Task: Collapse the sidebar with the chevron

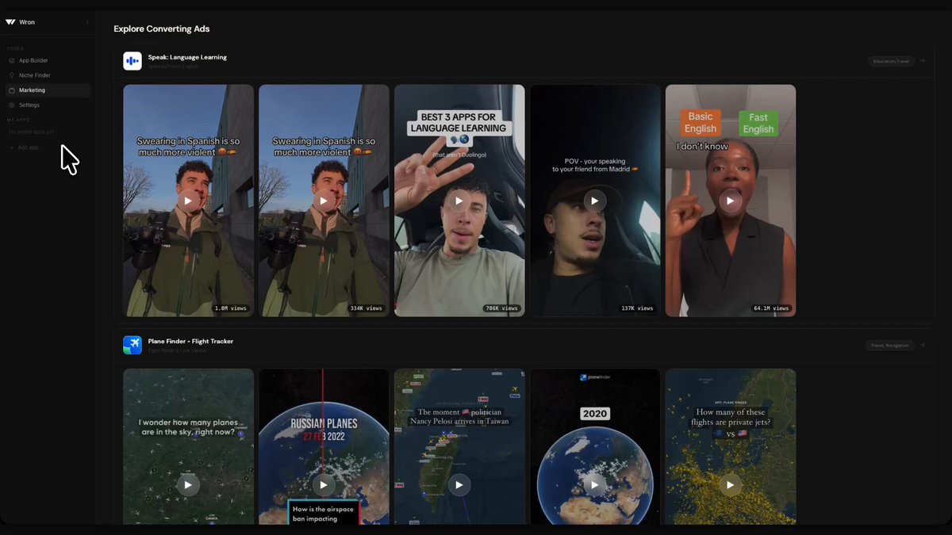Action: [x=87, y=22]
